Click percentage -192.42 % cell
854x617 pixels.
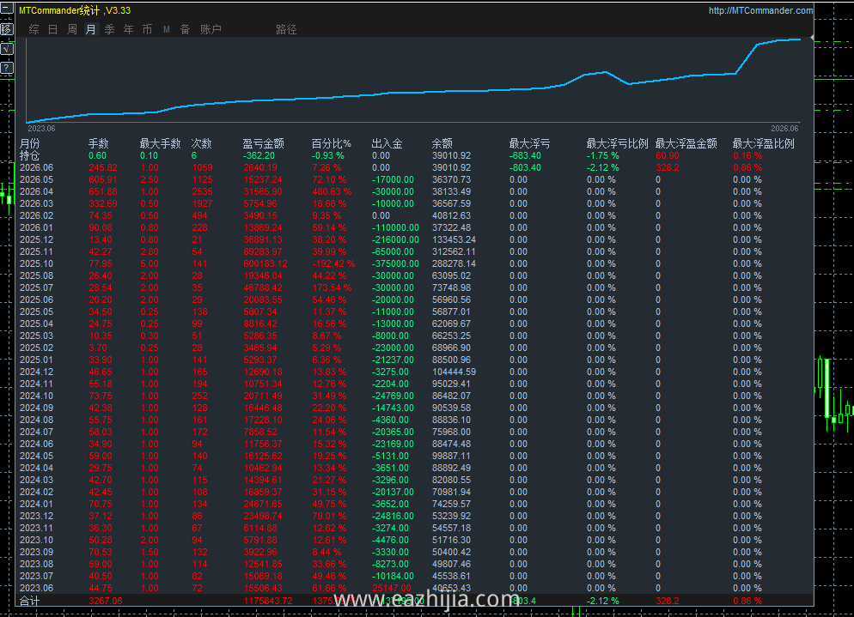point(333,263)
